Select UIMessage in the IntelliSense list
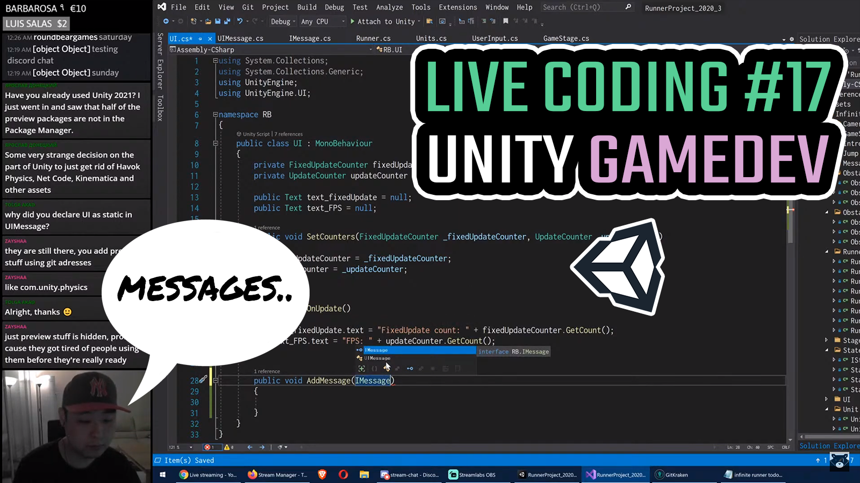This screenshot has height=483, width=860. 415,358
